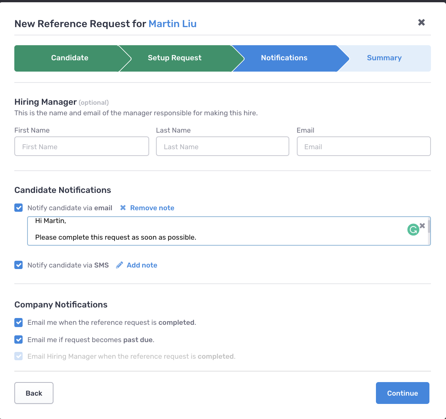The height and width of the screenshot is (419, 446).
Task: Uncheck Email me if request becomes past due
Action: 18,339
